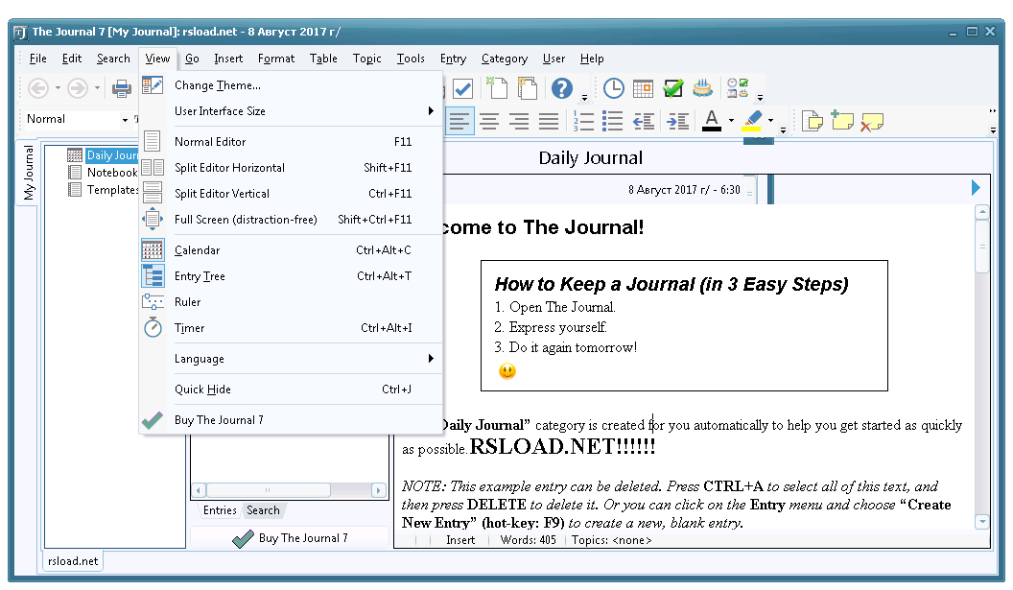Open the Normal style dropdown
Viewport: 1013px width, 590px height.
(x=125, y=120)
